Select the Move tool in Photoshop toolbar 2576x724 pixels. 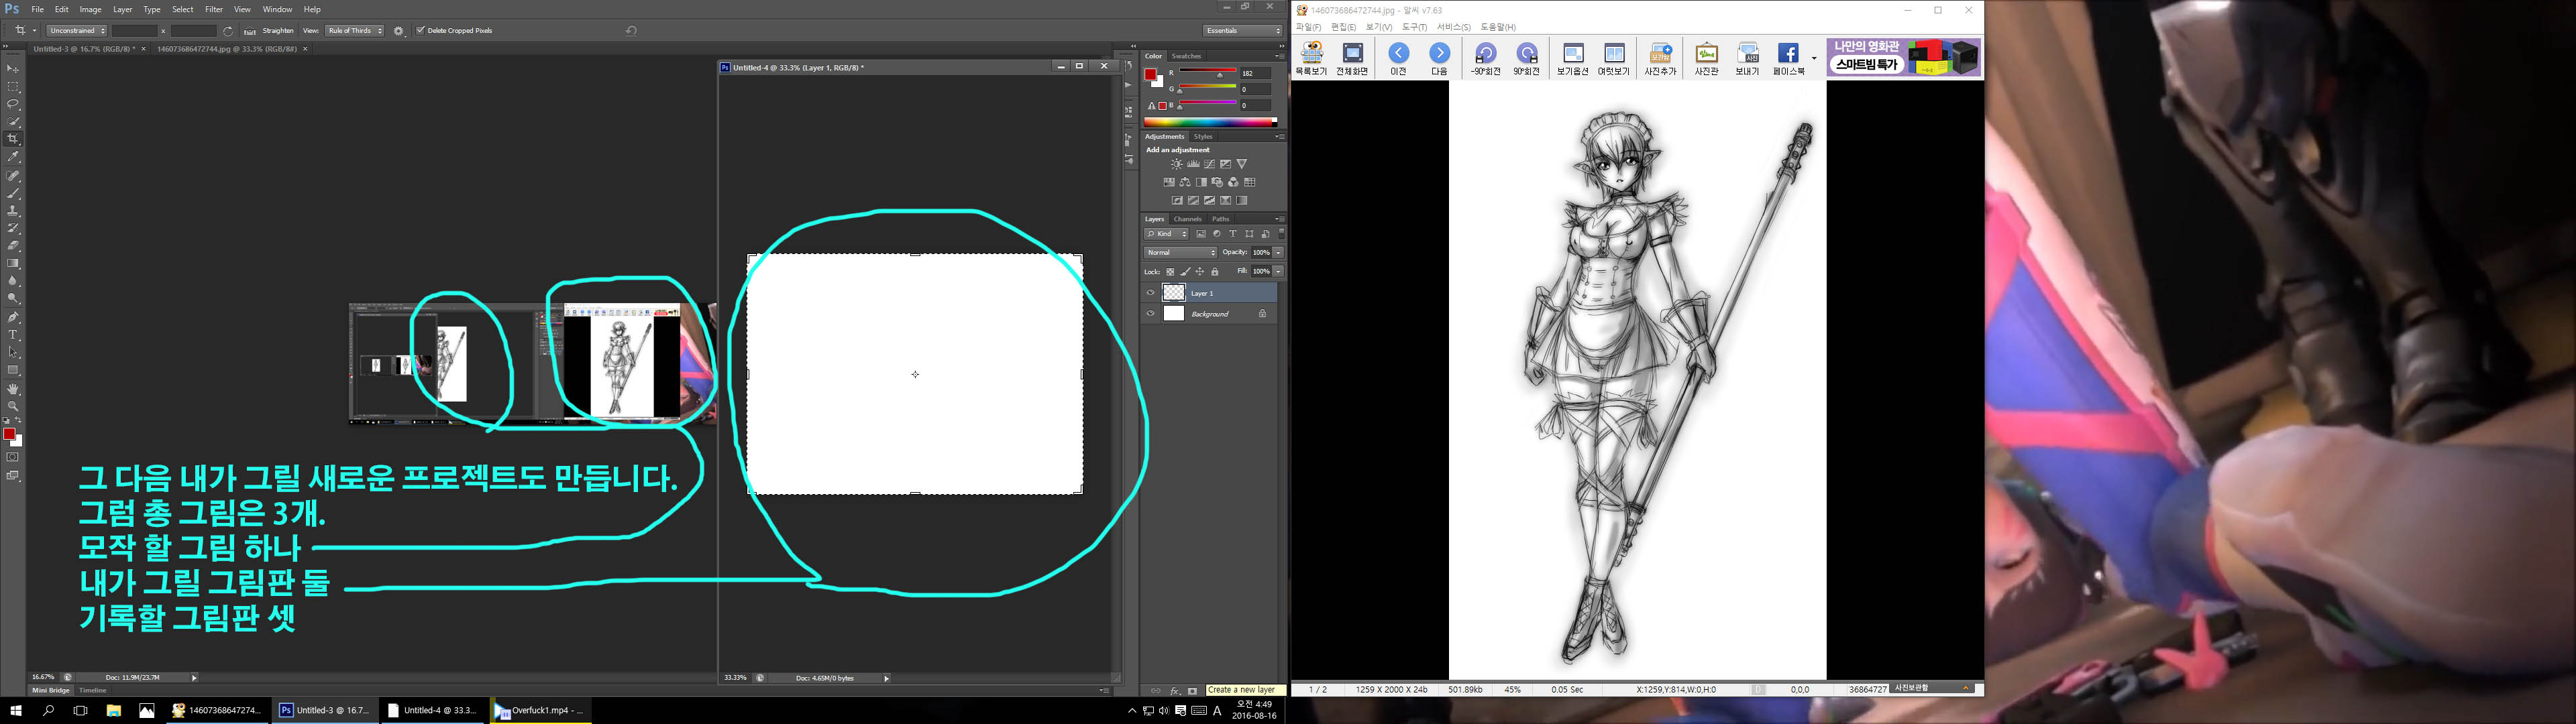tap(13, 68)
